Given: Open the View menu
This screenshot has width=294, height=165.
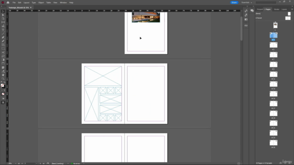Looking at the screenshot, I should pos(55,3).
